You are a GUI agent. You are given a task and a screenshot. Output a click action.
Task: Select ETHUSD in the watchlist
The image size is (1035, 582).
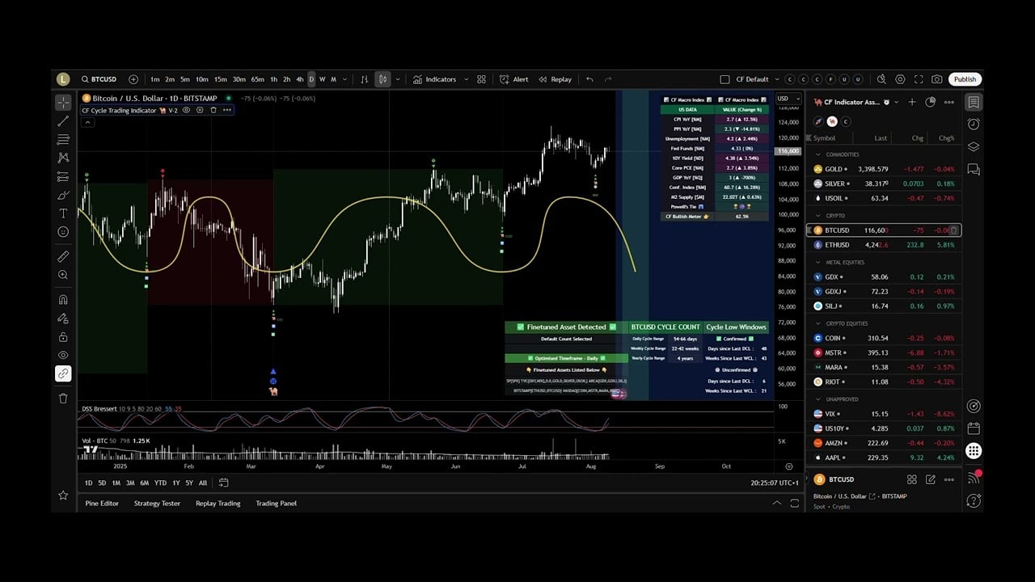[x=837, y=245]
